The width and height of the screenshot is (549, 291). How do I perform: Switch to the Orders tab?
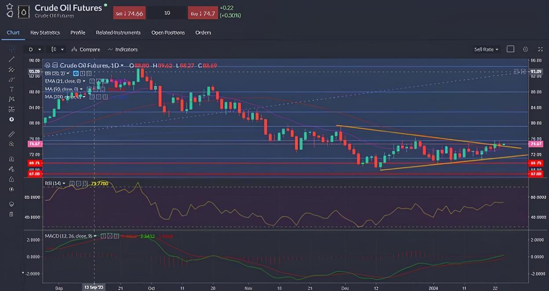click(203, 33)
